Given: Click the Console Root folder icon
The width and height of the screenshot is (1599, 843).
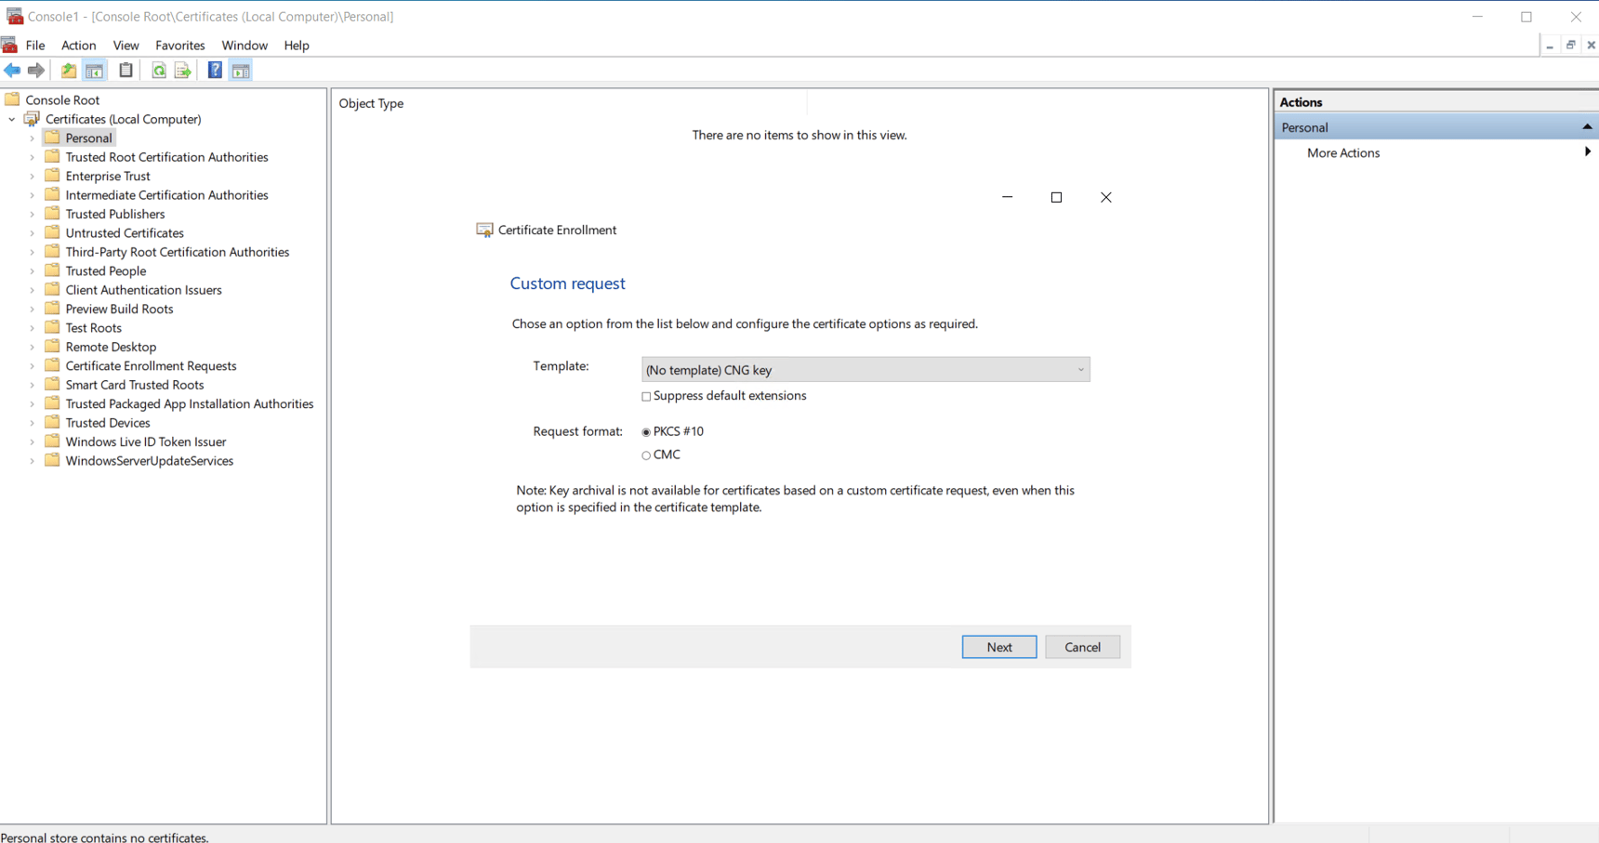Looking at the screenshot, I should point(12,99).
